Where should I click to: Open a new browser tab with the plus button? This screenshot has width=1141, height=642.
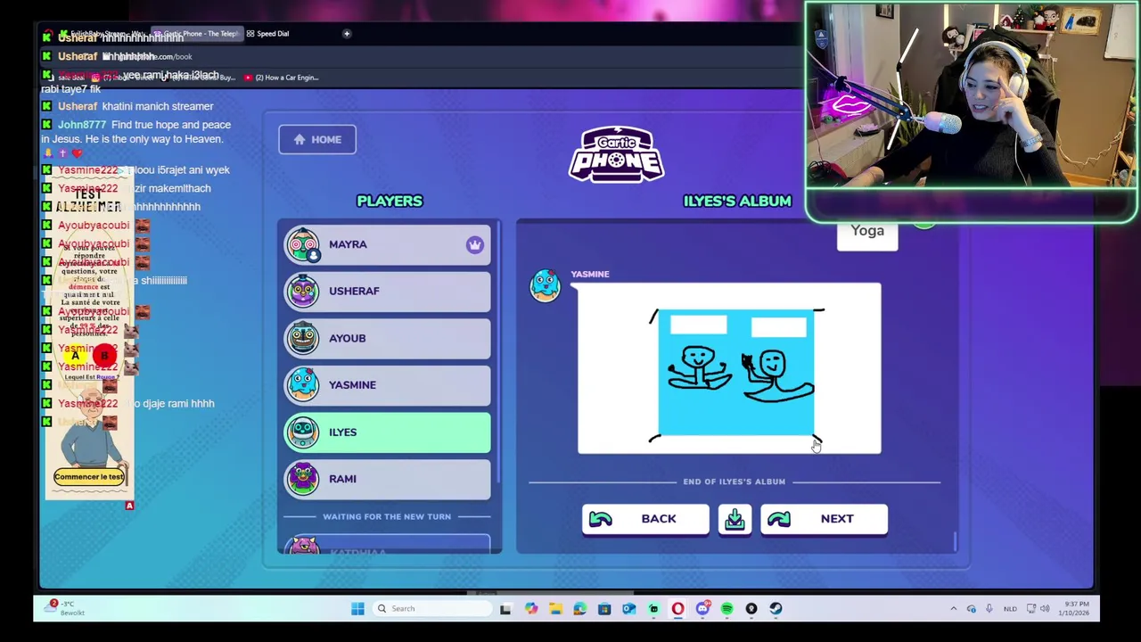(x=347, y=34)
